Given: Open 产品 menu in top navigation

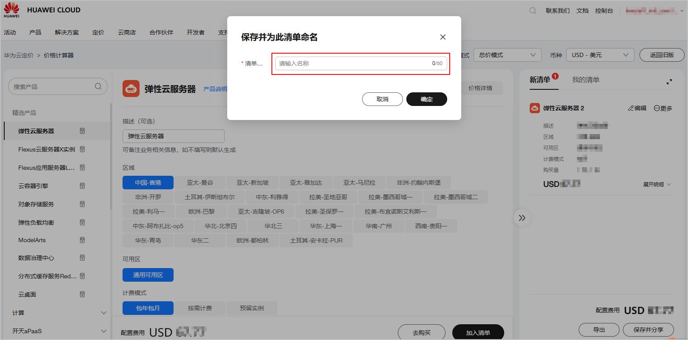Looking at the screenshot, I should tap(35, 32).
